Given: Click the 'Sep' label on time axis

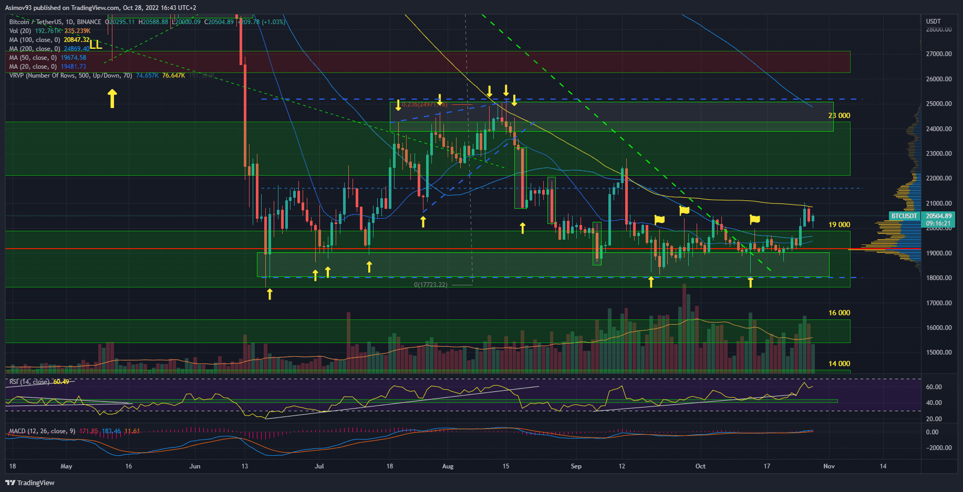Looking at the screenshot, I should point(576,466).
